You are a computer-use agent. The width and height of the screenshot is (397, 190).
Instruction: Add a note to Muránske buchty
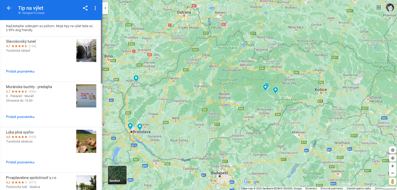click(x=20, y=117)
